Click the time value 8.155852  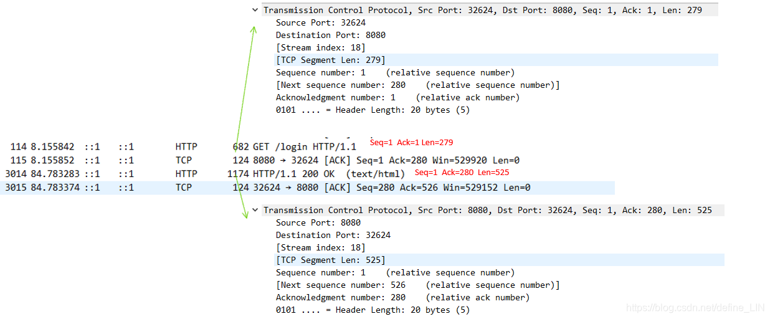pyautogui.click(x=52, y=160)
